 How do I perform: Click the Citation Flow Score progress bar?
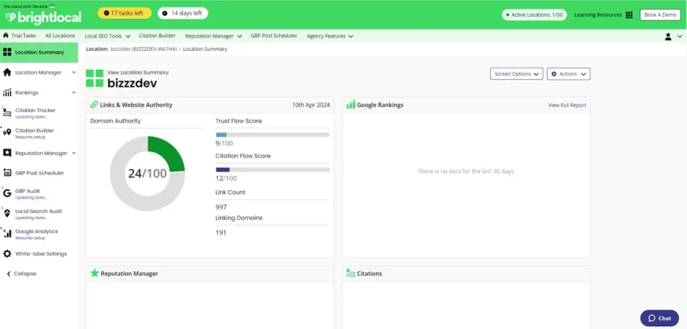(x=272, y=170)
